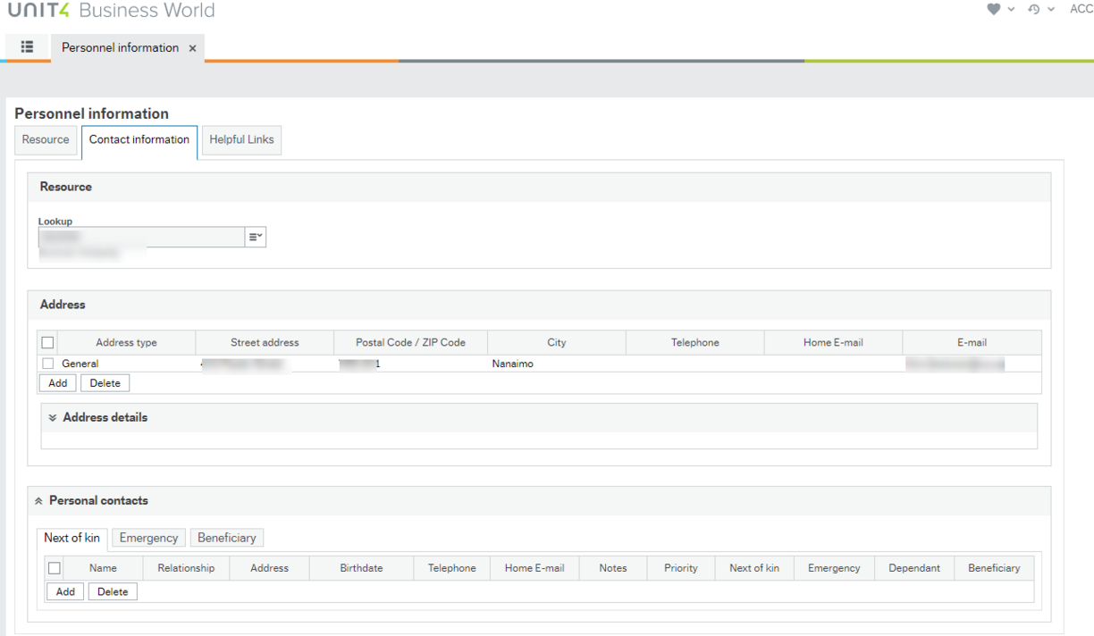Switch to the Resource tab
Screen dimensions: 1094x636
[46, 140]
